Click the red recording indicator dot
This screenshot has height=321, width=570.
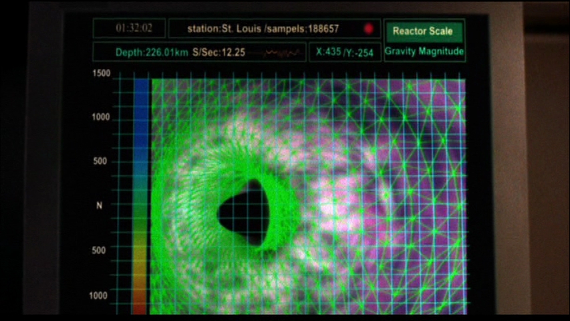(x=369, y=29)
